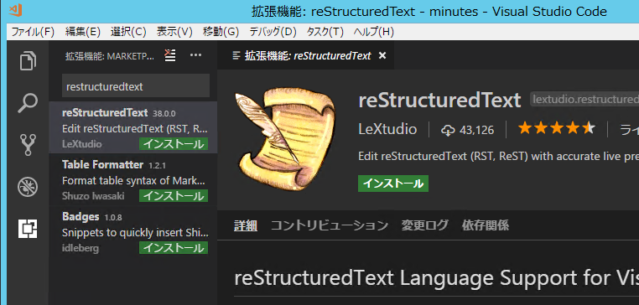Open the Debug view in activity bar
Viewport: 639px width, 305px height.
28,187
